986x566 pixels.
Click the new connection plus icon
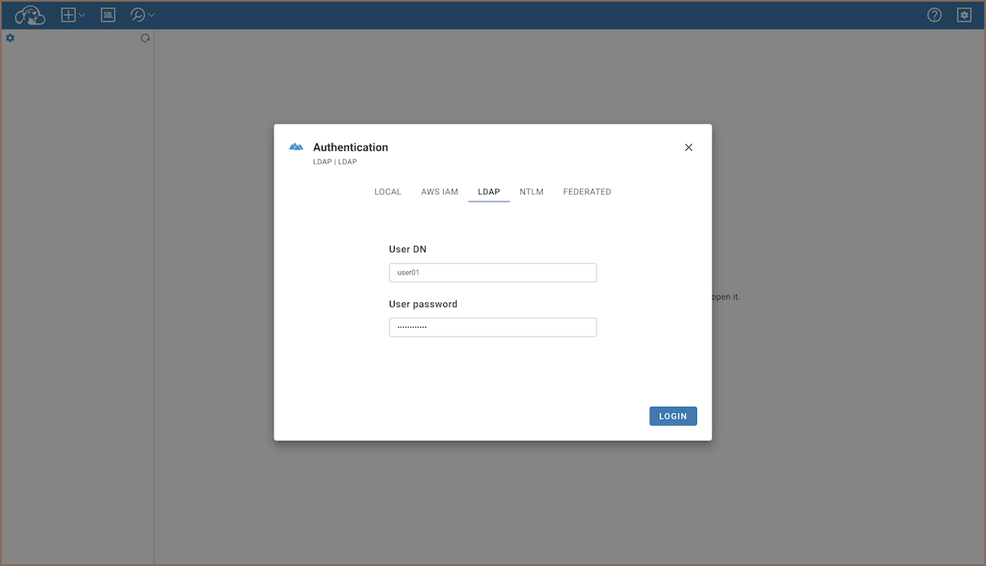pyautogui.click(x=69, y=15)
